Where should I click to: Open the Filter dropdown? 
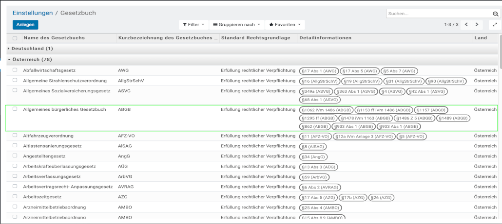coord(193,24)
